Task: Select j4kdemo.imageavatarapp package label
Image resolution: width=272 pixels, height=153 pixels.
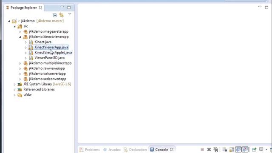Action: (48, 31)
